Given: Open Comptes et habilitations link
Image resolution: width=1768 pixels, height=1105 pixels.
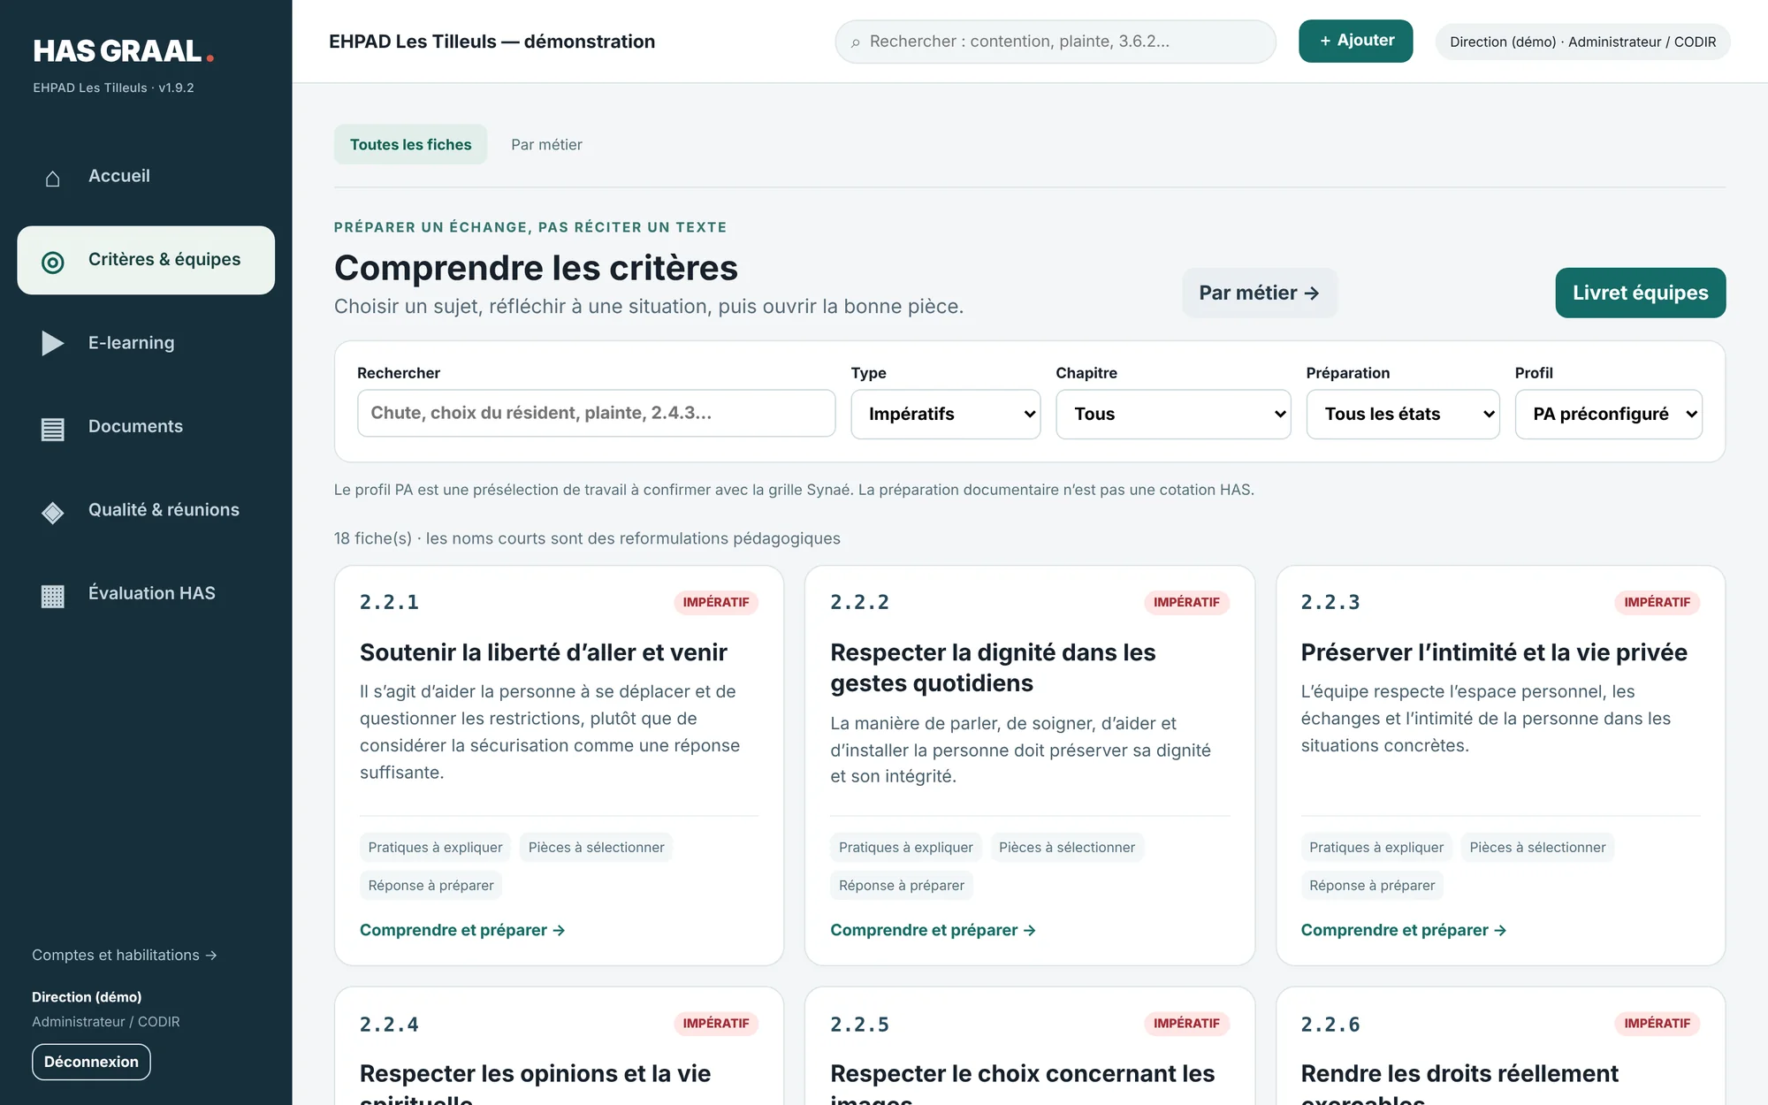Looking at the screenshot, I should click(125, 955).
